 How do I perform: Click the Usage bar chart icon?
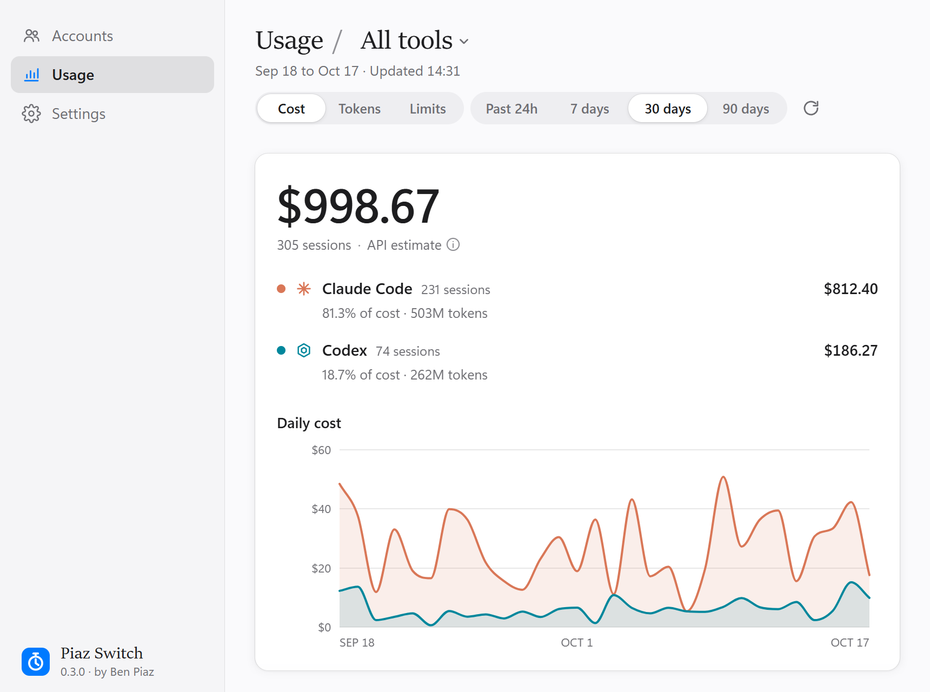(x=32, y=75)
